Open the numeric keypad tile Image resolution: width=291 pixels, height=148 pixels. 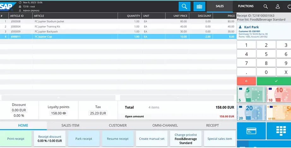pos(279,131)
